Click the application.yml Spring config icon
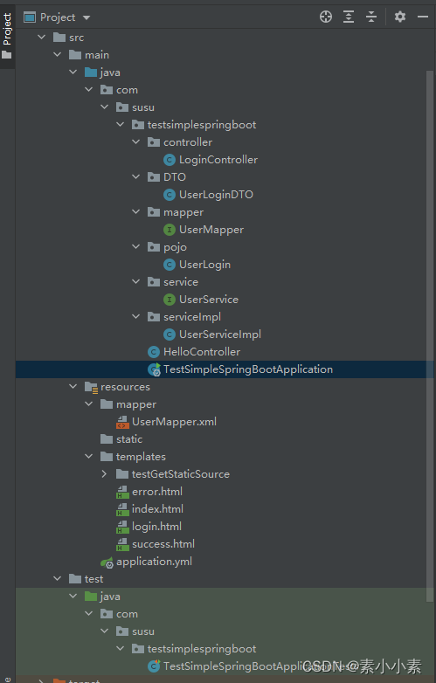The height and width of the screenshot is (683, 436). click(x=107, y=562)
